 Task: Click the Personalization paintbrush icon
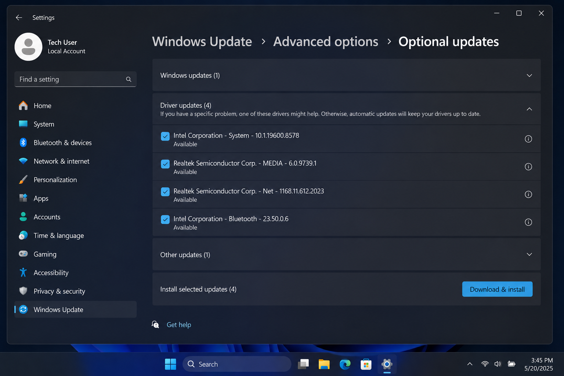pyautogui.click(x=23, y=180)
